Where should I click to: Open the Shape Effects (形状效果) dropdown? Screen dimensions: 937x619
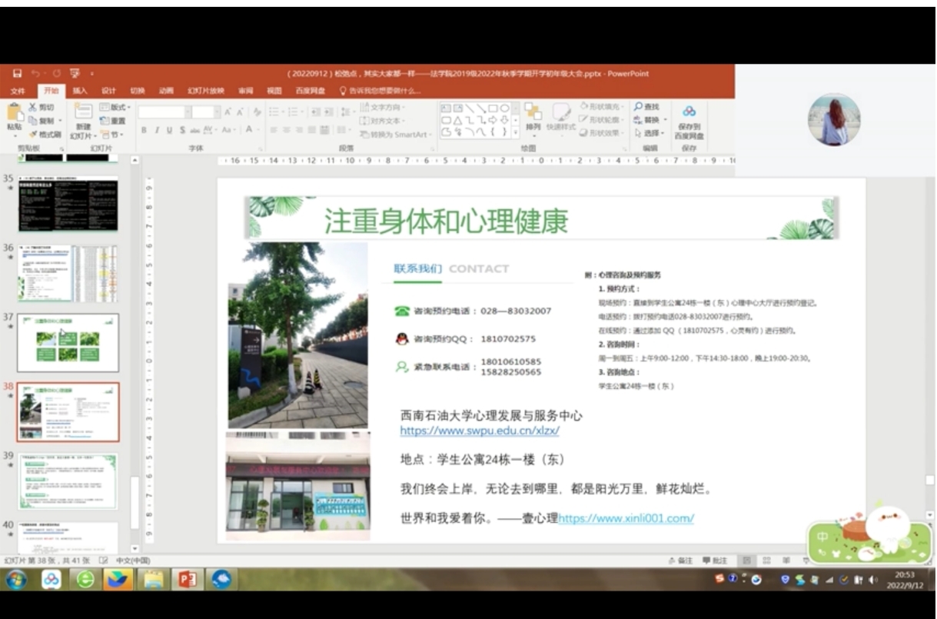tap(602, 133)
